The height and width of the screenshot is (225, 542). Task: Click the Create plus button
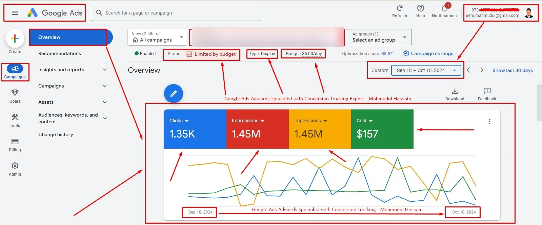tap(15, 39)
